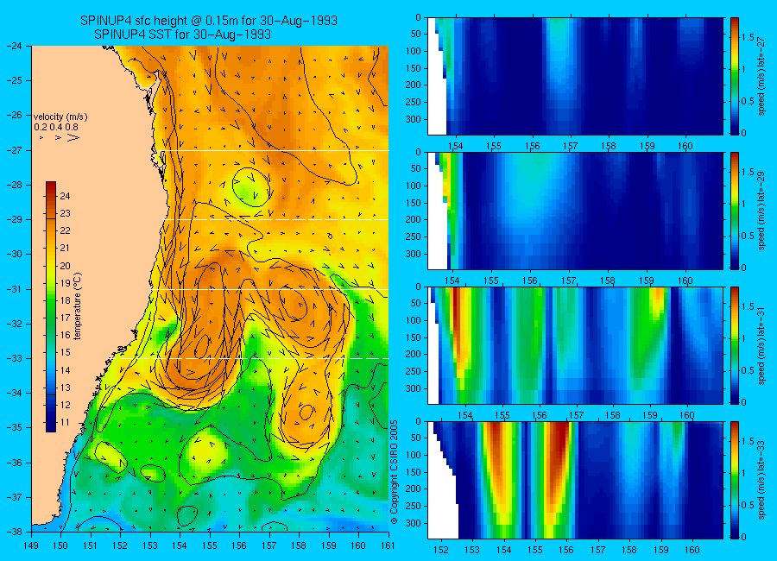Open the lat=-31 speed section panel
777x561 pixels.
pyautogui.click(x=575, y=345)
